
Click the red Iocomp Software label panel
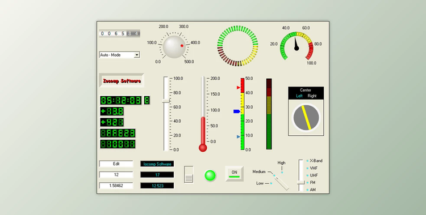pos(122,81)
